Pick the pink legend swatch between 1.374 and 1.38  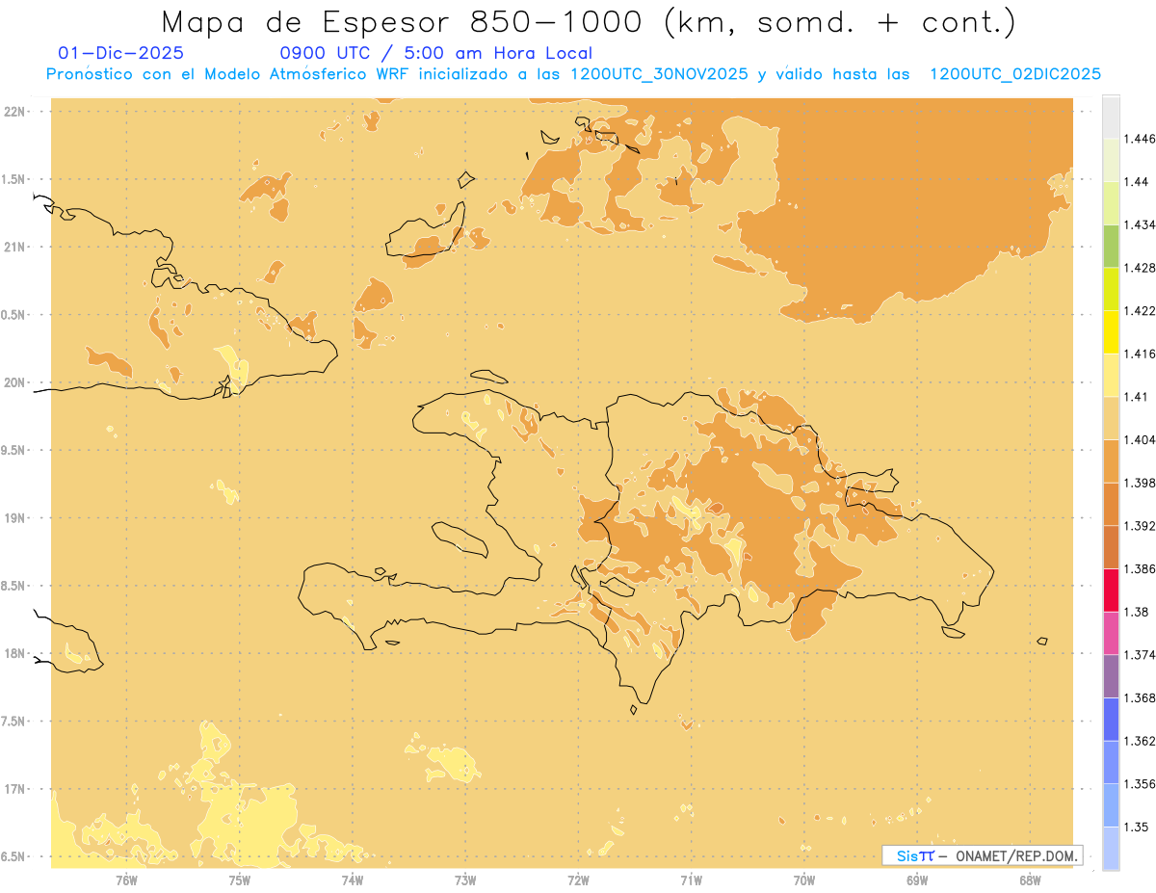[1111, 633]
